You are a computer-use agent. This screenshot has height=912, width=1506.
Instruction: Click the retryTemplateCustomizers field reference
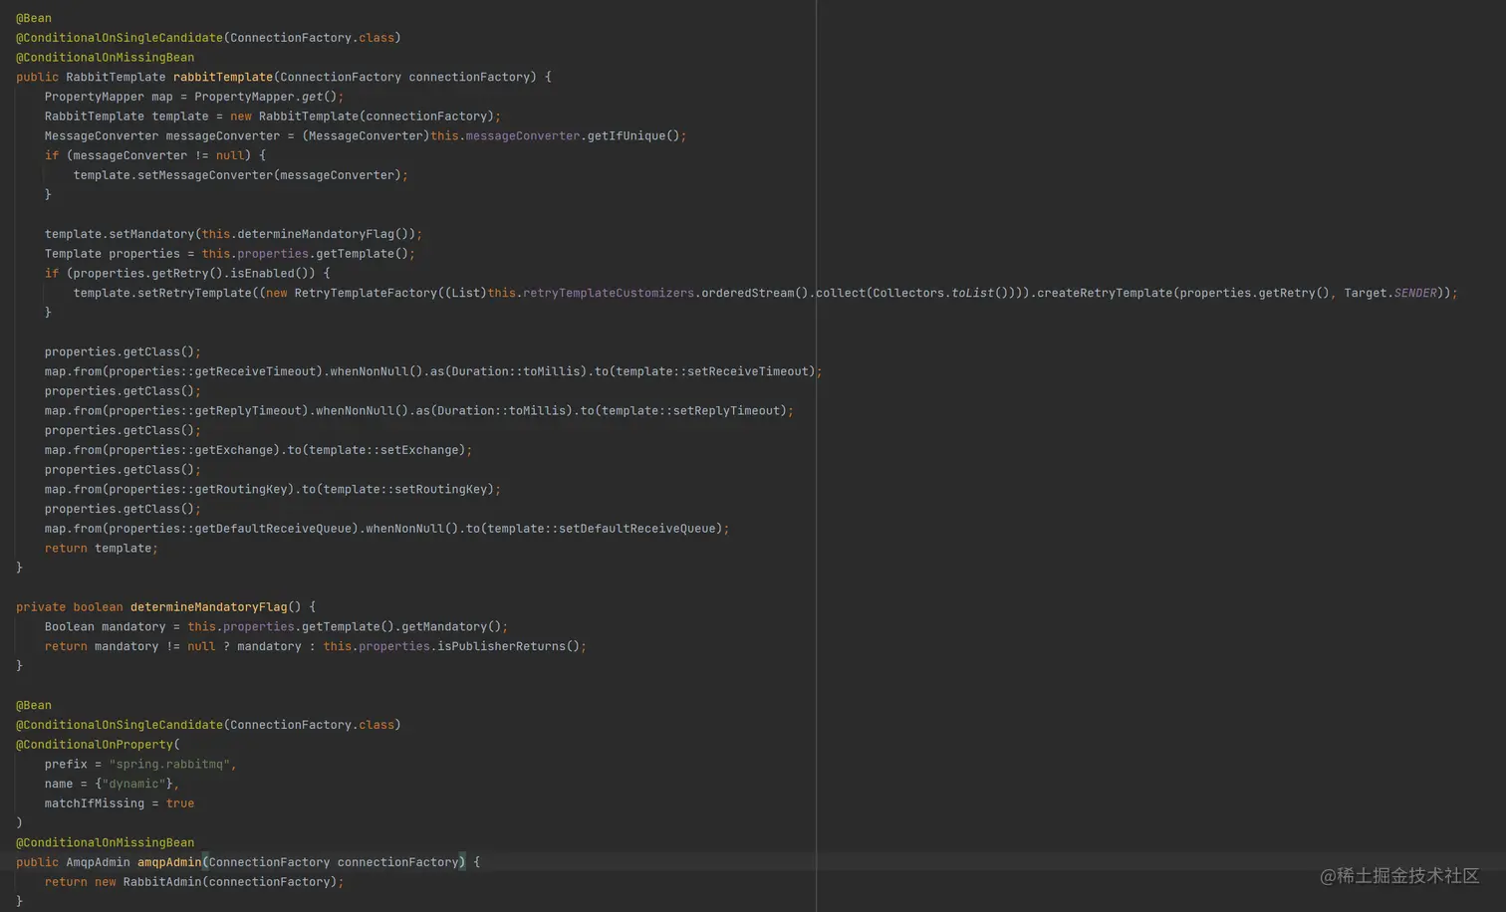(609, 293)
